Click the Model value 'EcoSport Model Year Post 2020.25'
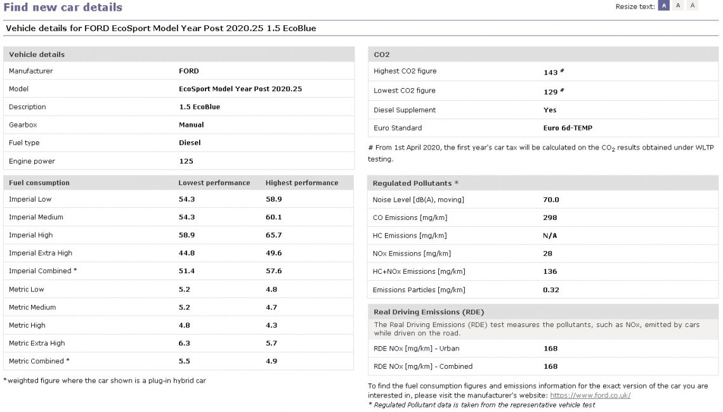Viewport: 723px width, 412px height. [240, 89]
